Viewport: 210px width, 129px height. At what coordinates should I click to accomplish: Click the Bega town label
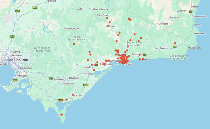tap(195, 7)
